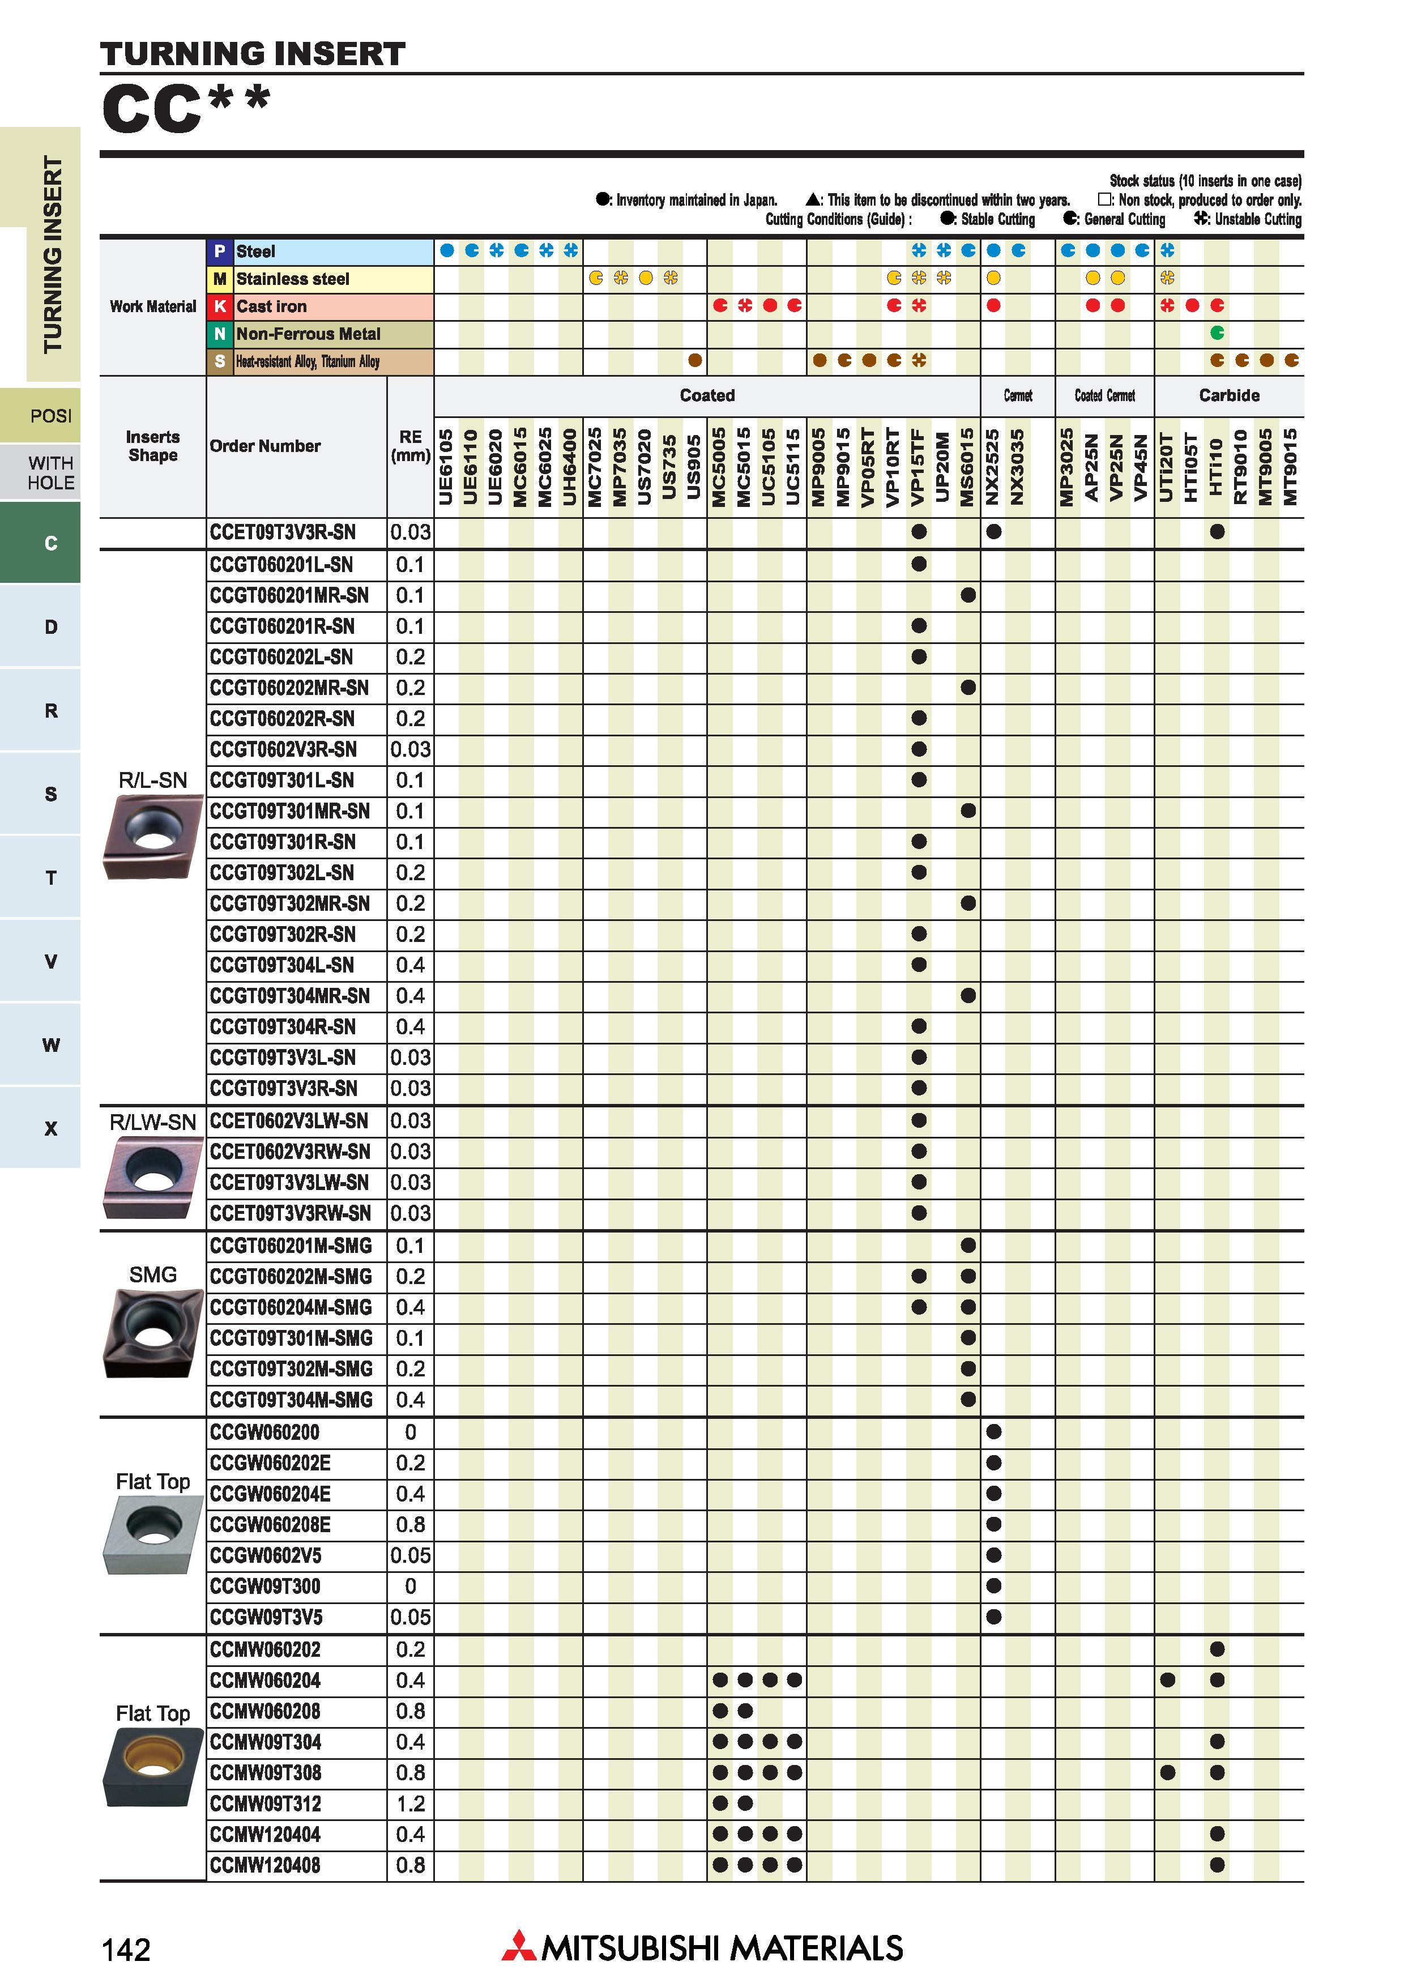Click the HTi10 grade column header
Image resolution: width=1404 pixels, height=1987 pixels.
coord(1217,467)
